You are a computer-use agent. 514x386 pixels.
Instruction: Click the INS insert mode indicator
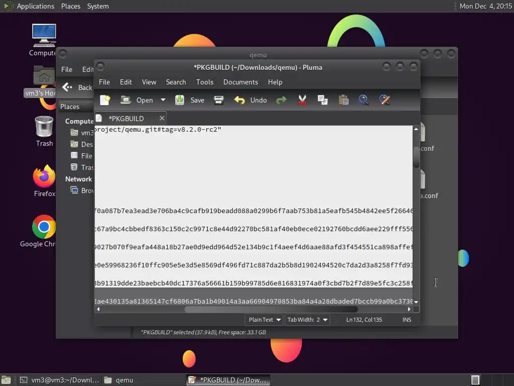tap(407, 320)
